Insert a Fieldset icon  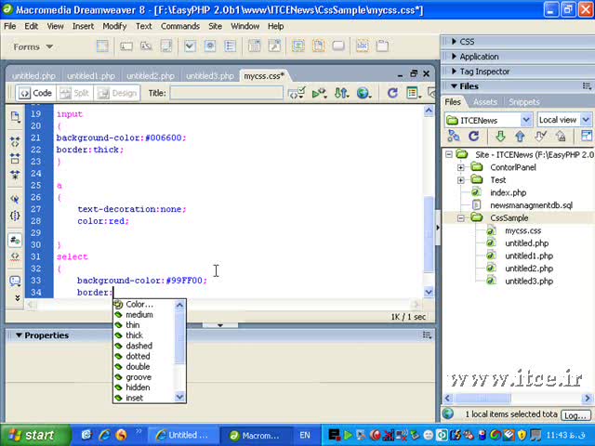click(382, 46)
